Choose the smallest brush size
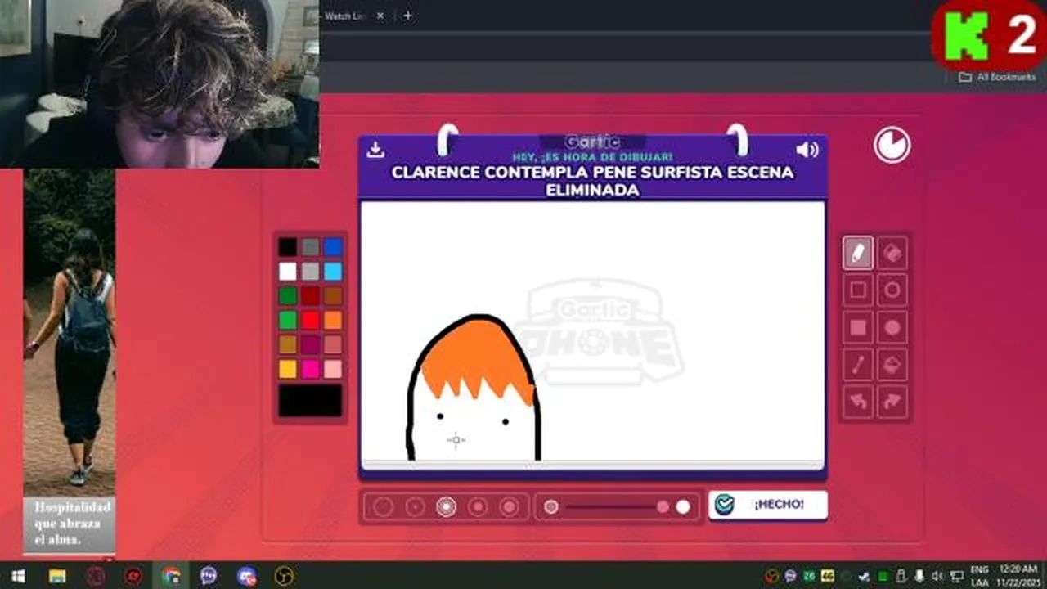Viewport: 1047px width, 589px height. point(383,507)
